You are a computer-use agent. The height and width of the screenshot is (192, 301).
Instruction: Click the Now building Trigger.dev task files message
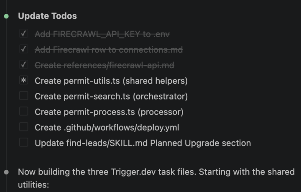point(156,178)
